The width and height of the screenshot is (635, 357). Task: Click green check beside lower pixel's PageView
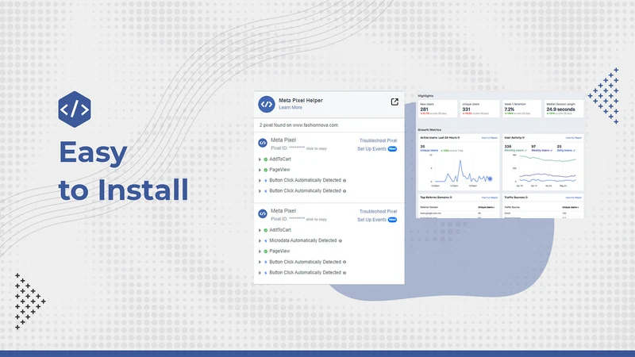(266, 251)
